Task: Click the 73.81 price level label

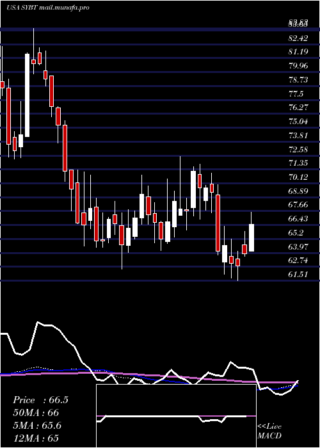Action: coord(298,136)
